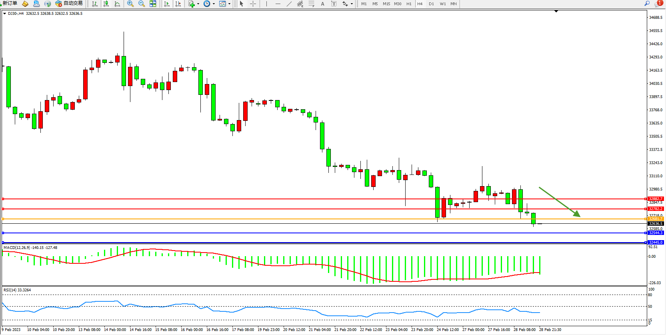Select the Fibonacci retracement tool
This screenshot has height=335, width=666.
click(312, 4)
